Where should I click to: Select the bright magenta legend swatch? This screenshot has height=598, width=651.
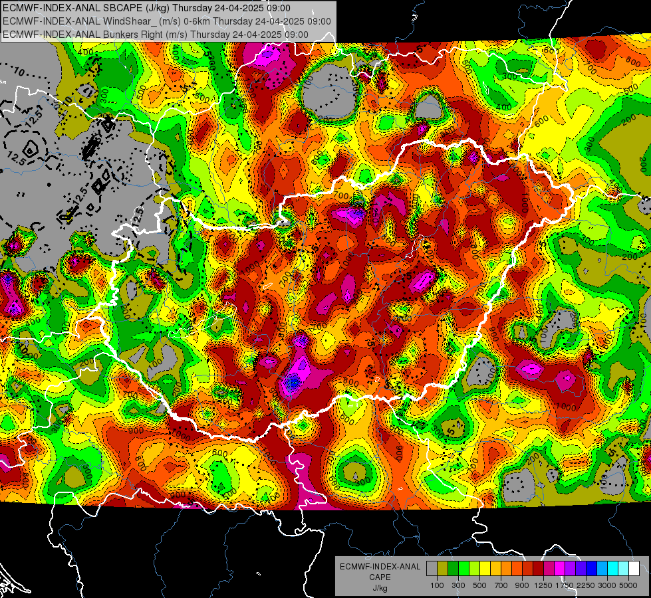pyautogui.click(x=560, y=568)
